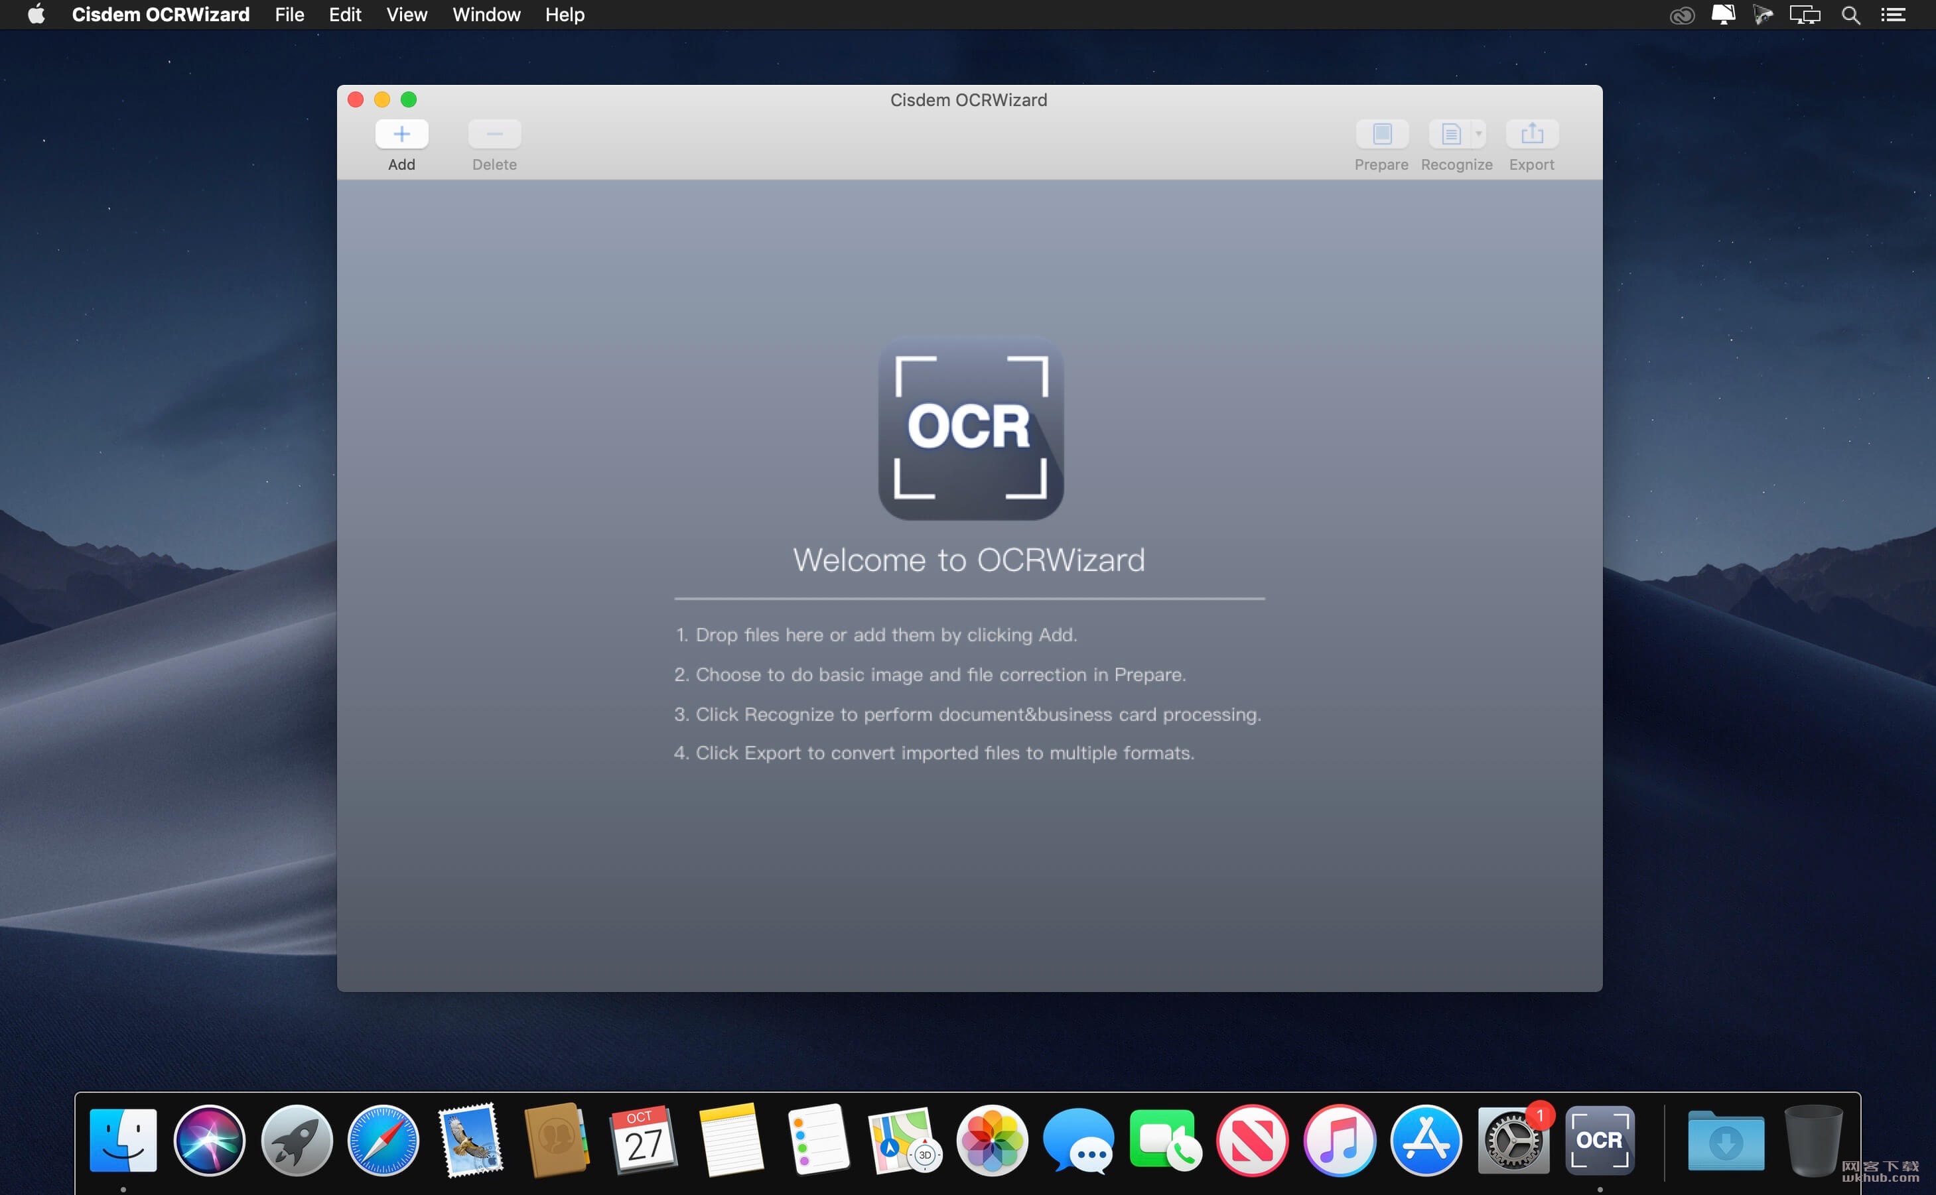Viewport: 1936px width, 1195px height.
Task: Open Safari from the Dock
Action: (383, 1141)
